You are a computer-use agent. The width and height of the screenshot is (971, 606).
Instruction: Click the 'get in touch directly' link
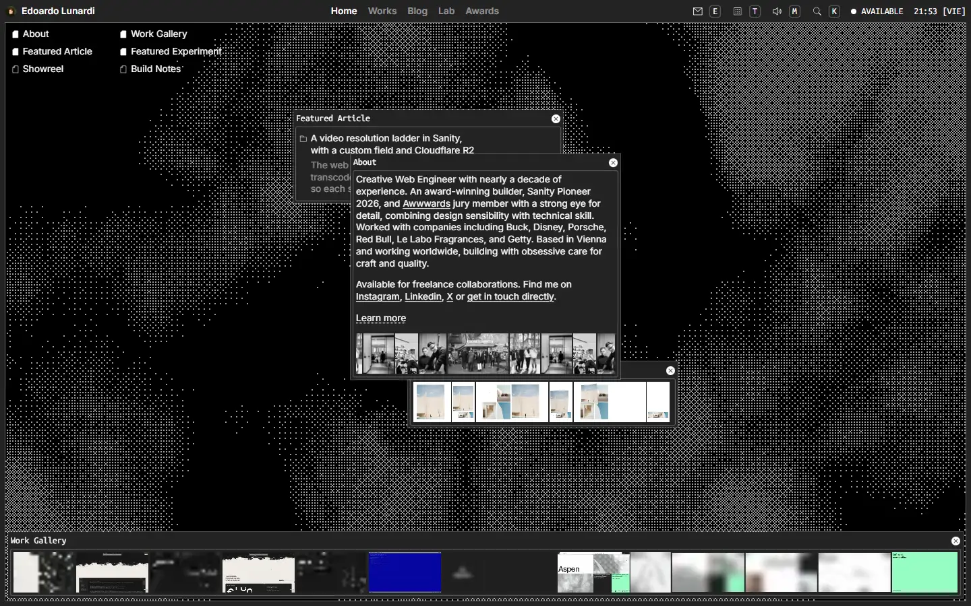(511, 296)
